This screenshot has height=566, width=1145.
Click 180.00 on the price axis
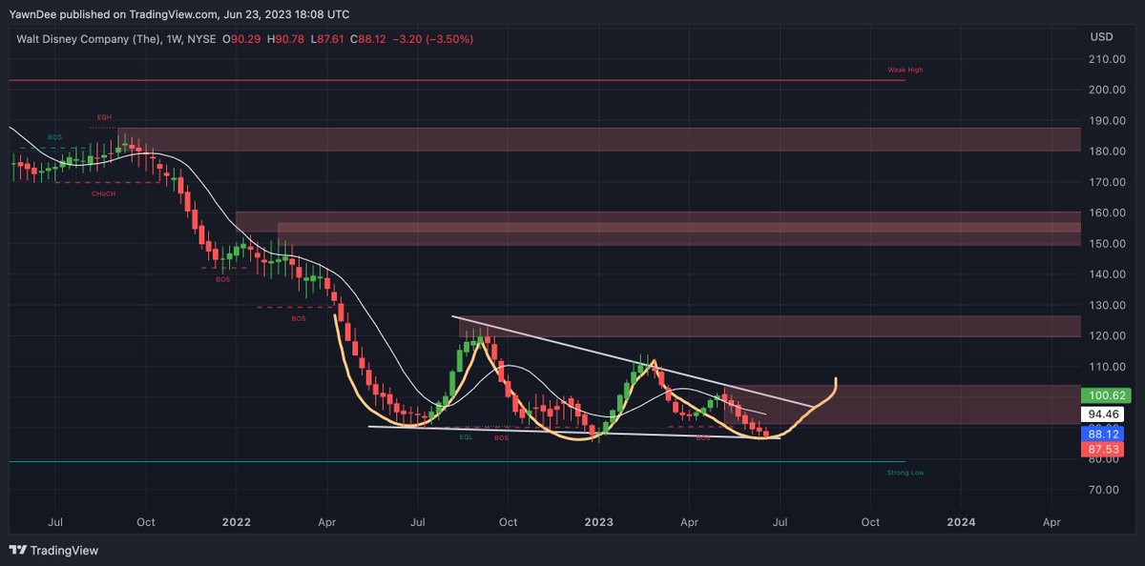1105,152
